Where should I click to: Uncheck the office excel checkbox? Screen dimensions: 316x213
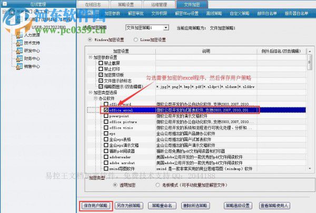click(x=106, y=110)
